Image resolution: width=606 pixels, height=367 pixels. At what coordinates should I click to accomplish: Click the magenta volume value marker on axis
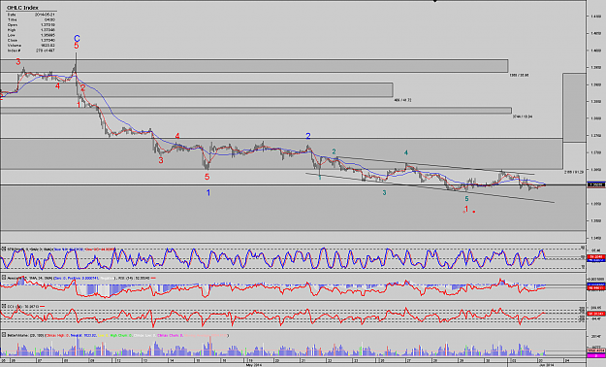tap(596, 355)
